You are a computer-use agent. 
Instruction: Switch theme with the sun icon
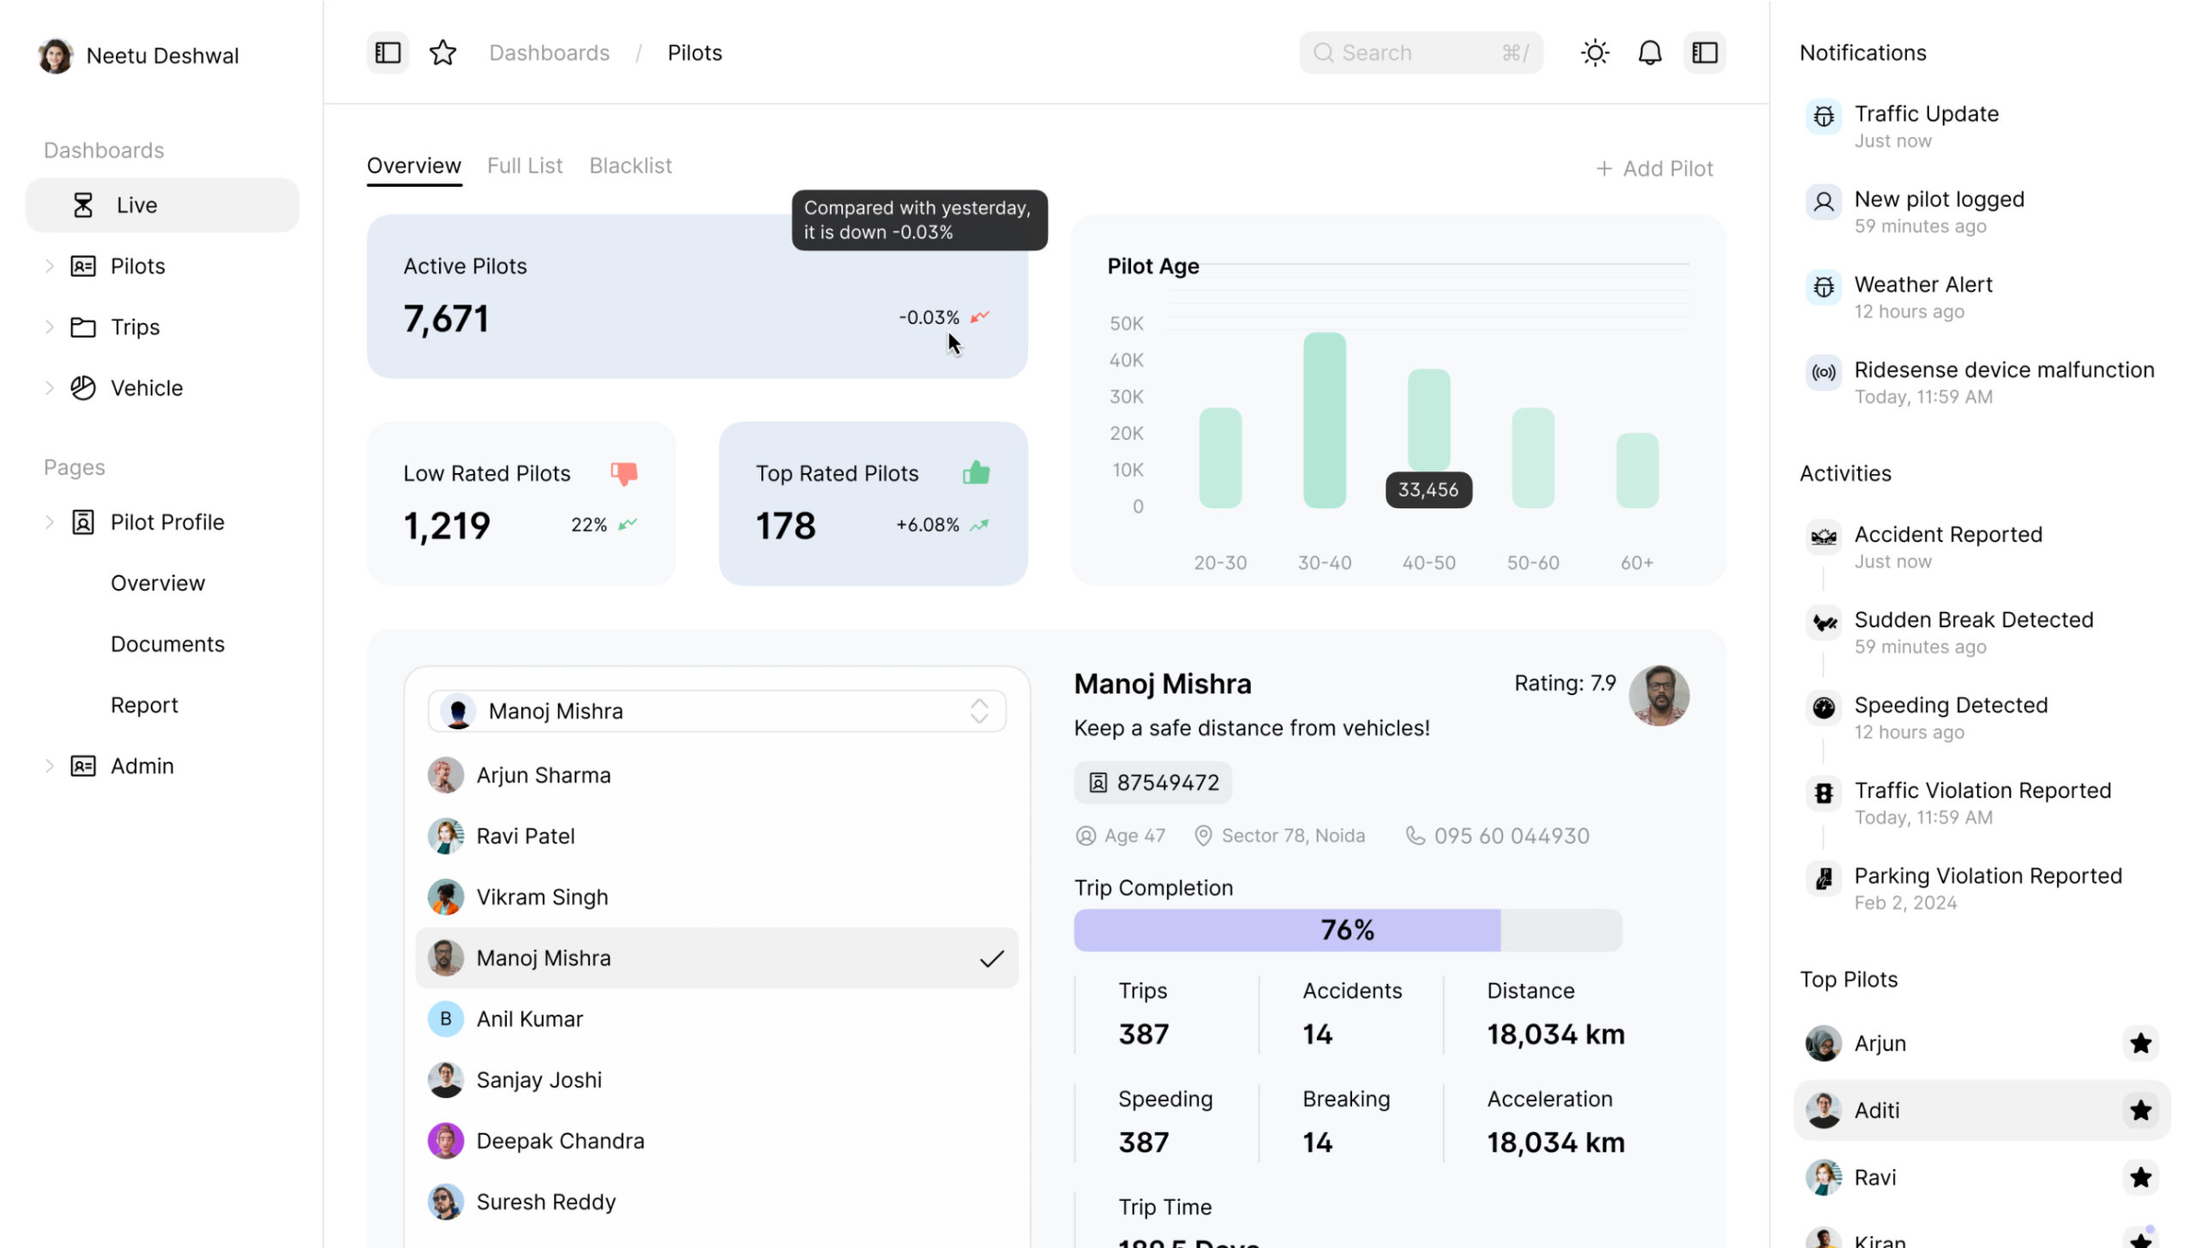click(x=1595, y=53)
